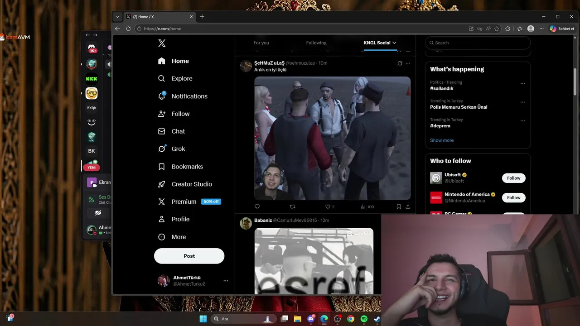Open ŞeHMuZ uLaŞ profile avatar
The image size is (580, 326).
246,66
